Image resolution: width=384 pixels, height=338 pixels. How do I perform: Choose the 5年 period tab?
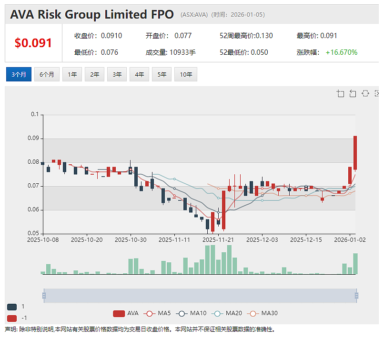tap(162, 74)
